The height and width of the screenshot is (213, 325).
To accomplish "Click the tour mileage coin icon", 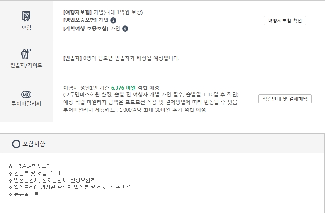I will point(26,95).
